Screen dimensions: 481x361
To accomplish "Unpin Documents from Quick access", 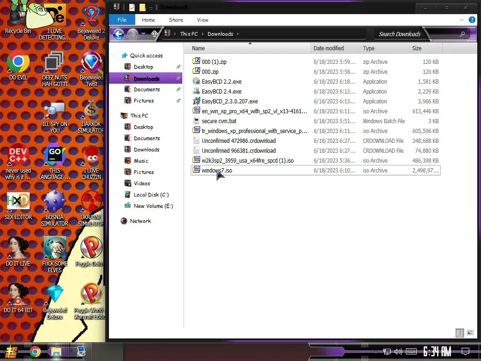I will 178,89.
